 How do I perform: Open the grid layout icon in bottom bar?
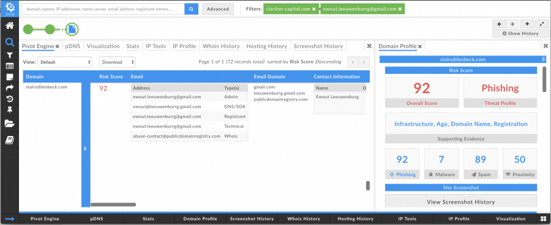(x=544, y=219)
